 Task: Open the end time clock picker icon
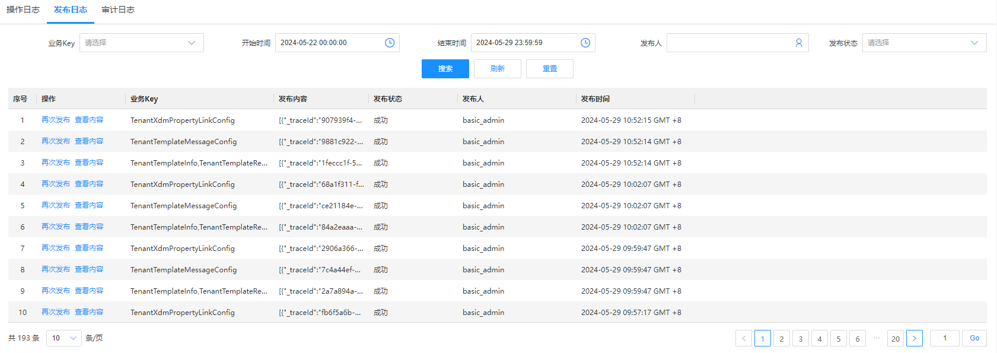(x=585, y=43)
